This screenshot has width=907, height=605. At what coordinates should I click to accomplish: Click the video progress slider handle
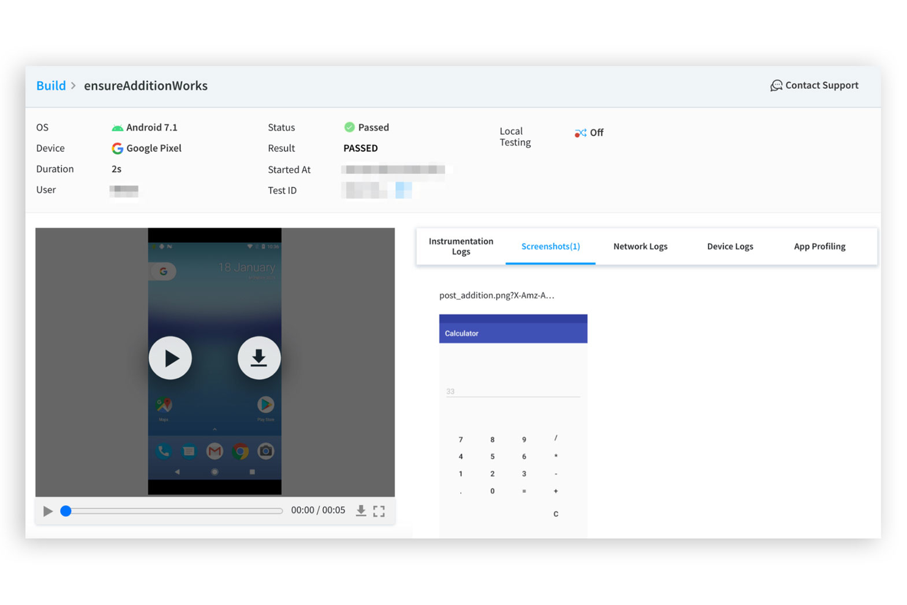coord(66,511)
